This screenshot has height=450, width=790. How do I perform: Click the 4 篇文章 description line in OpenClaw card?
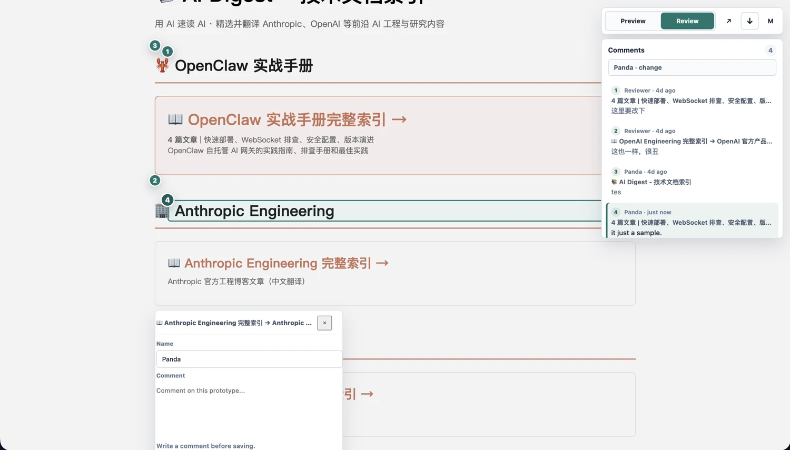(x=271, y=139)
